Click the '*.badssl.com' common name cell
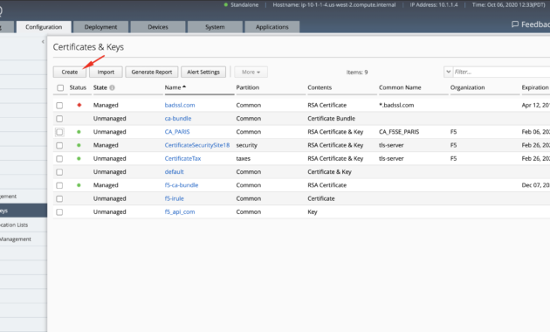The height and width of the screenshot is (332, 550). point(396,106)
